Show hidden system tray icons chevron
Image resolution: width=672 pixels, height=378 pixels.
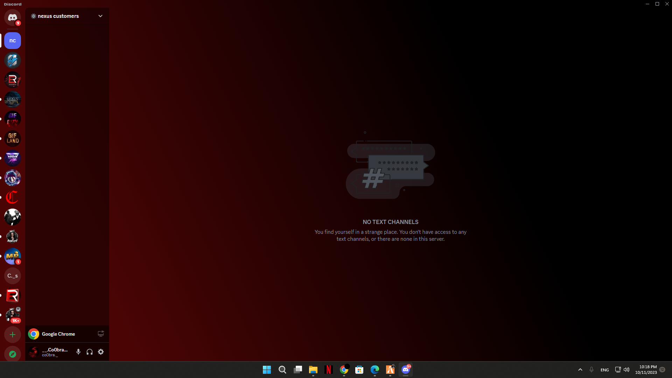[580, 370]
